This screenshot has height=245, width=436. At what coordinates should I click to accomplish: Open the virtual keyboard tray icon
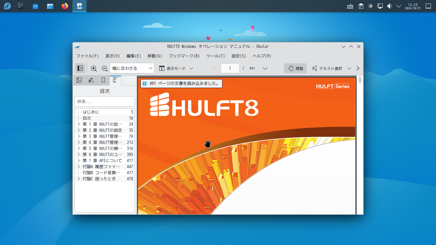pos(350,6)
